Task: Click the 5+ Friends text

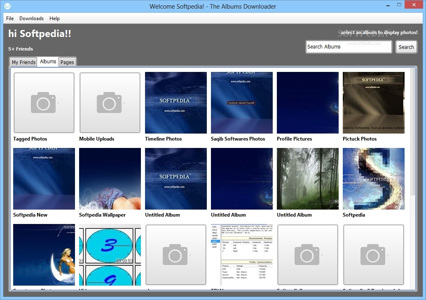Action: coord(21,49)
